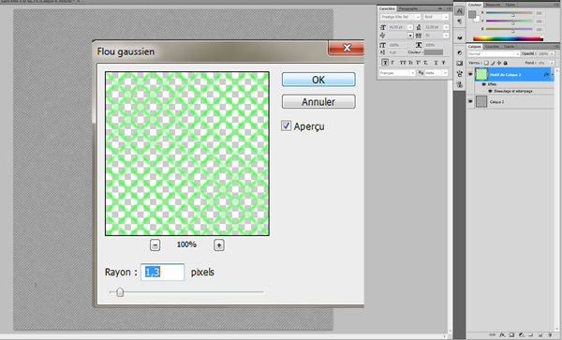Click the Rayon slider handle
Screen dimensions: 562x340
click(x=120, y=292)
